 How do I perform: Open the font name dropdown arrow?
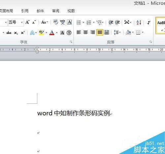click(6, 23)
